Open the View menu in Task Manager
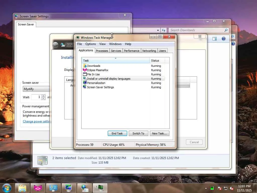Screen dimensions: 257x193 click(x=102, y=44)
